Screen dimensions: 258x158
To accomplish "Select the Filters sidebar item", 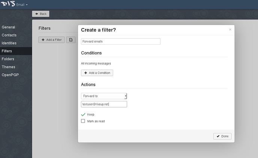I will point(16,51).
